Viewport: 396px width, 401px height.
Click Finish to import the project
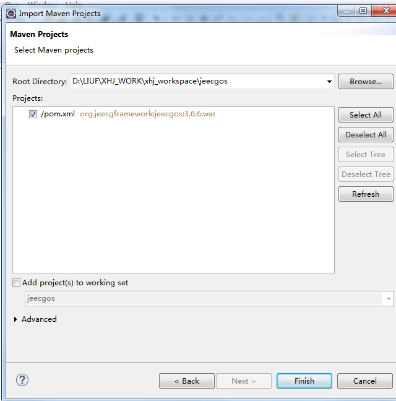(x=304, y=381)
